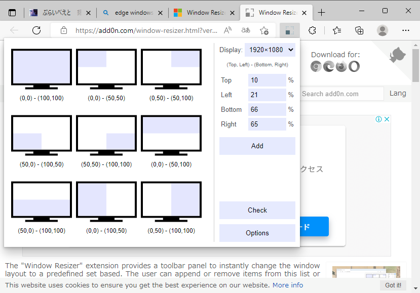
Task: Select the Window Resizer extension icon in toolbar
Action: (290, 30)
